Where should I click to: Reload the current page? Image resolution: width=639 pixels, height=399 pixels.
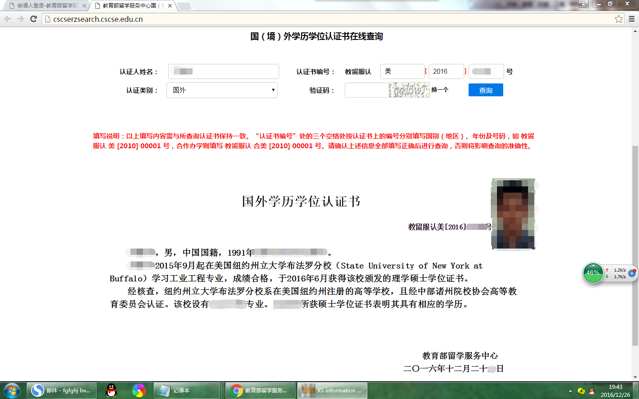[x=33, y=19]
